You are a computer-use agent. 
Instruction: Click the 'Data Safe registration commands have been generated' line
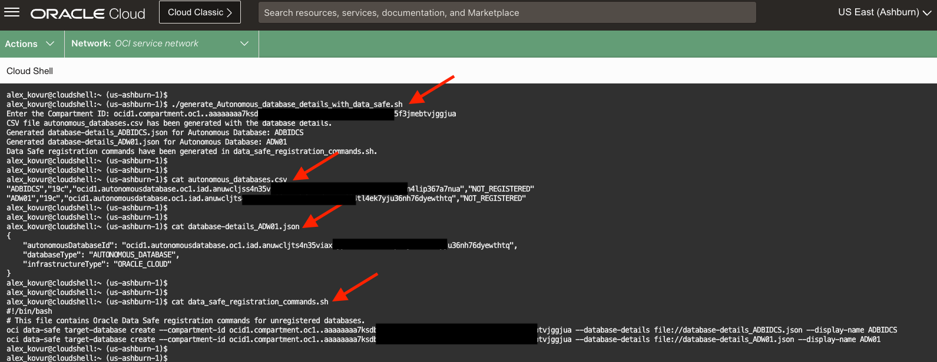click(191, 152)
